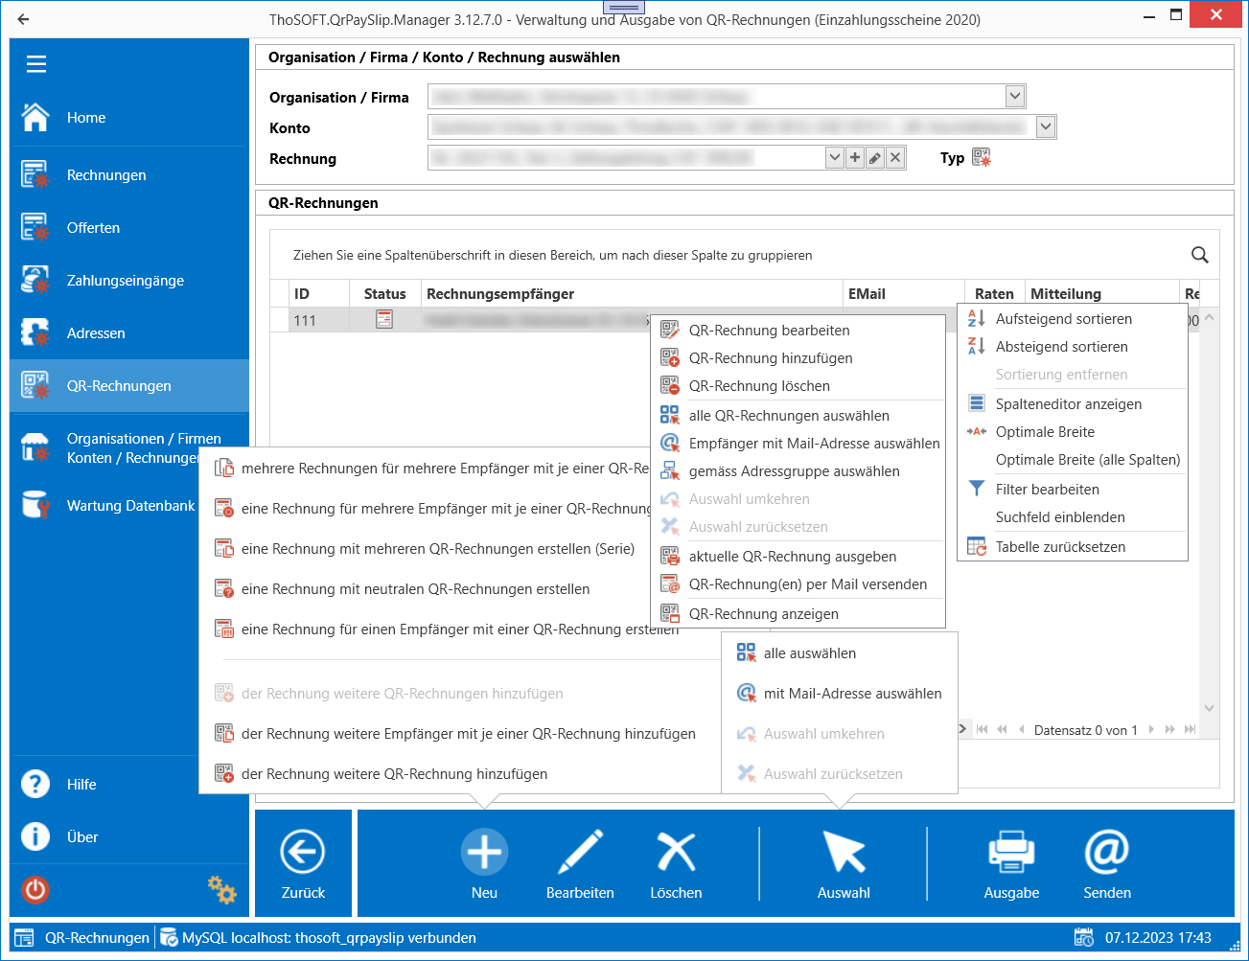Select QR-Rechnungen in the sidebar
Screen dimensions: 1249x961
pyautogui.click(x=129, y=386)
